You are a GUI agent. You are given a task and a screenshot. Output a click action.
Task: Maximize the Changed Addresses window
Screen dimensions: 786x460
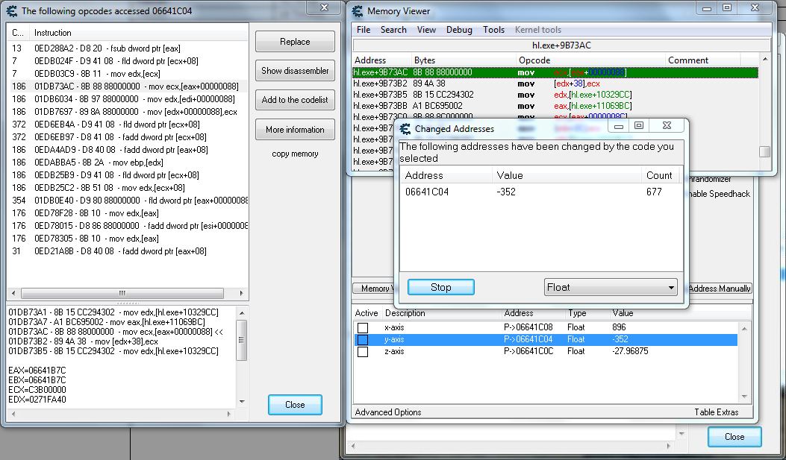pos(639,126)
